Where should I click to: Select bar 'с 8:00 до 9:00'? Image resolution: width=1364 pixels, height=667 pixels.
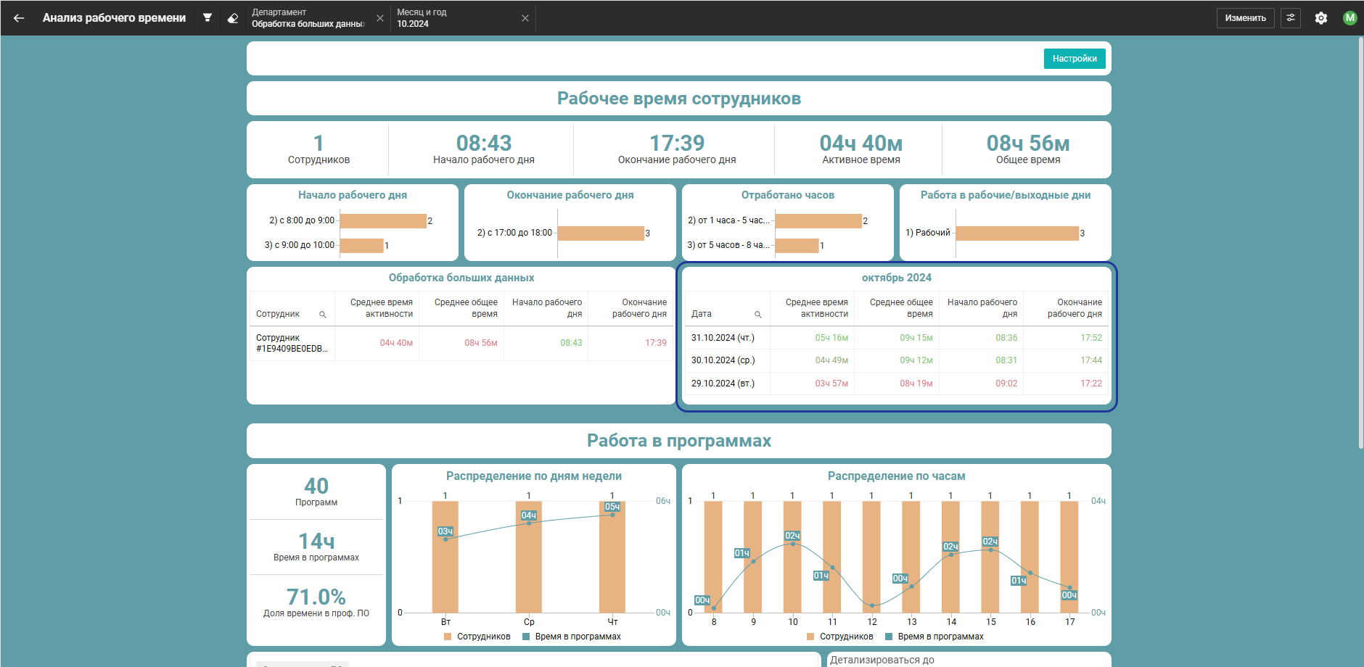pos(383,220)
